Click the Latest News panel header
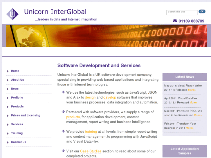This screenshot has height=158, width=211. pos(185,77)
